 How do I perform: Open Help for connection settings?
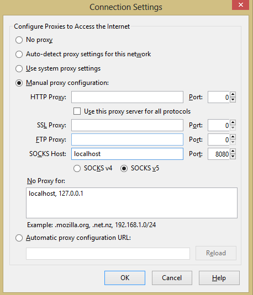[x=219, y=278]
